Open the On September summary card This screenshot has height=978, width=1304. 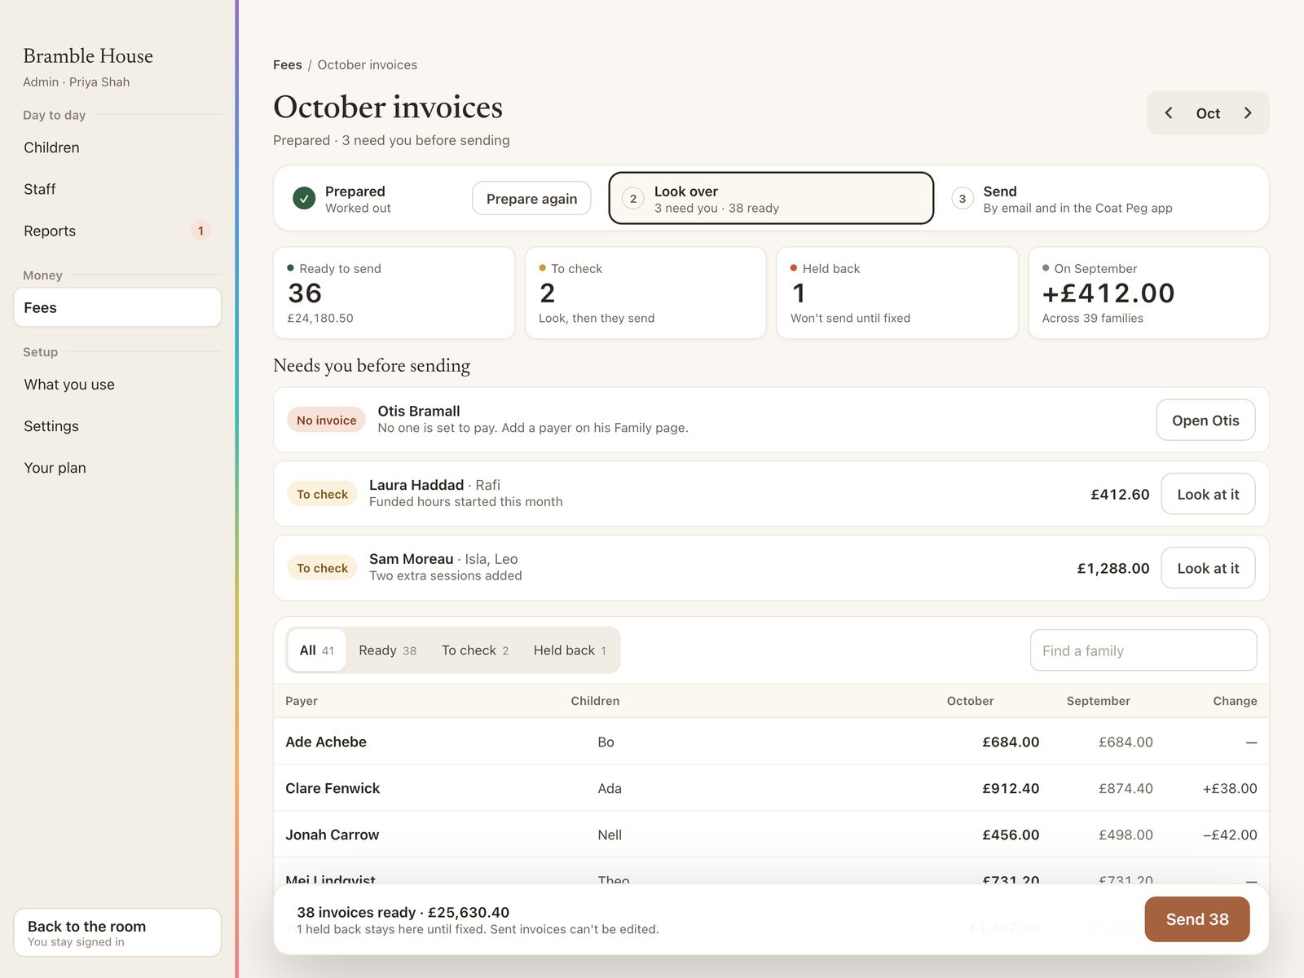[x=1149, y=293]
